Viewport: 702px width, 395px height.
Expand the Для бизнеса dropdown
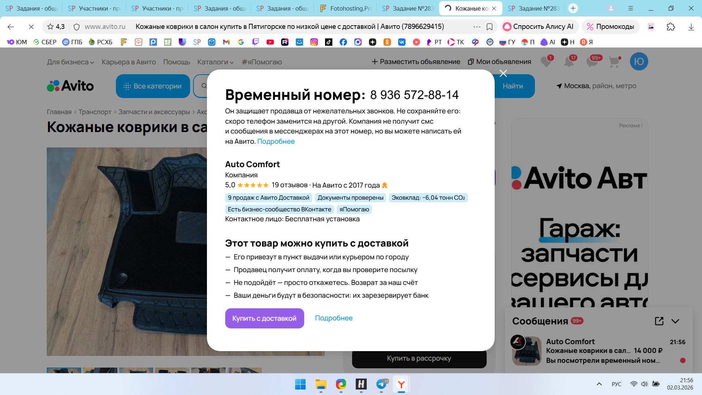click(x=70, y=62)
